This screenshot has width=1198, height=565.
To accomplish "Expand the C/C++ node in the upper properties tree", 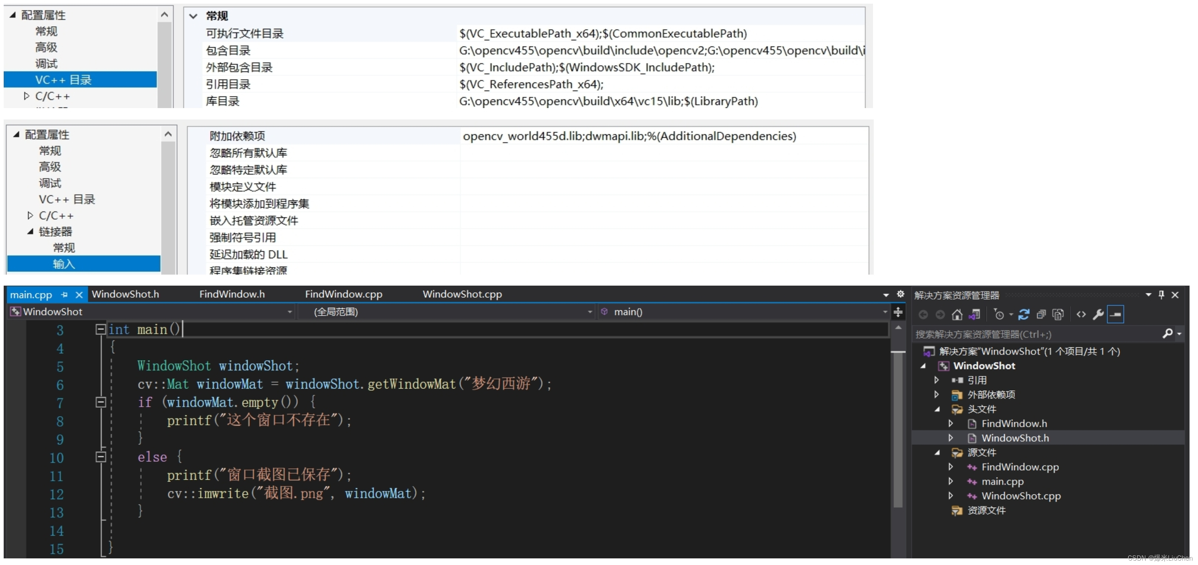I will point(26,96).
